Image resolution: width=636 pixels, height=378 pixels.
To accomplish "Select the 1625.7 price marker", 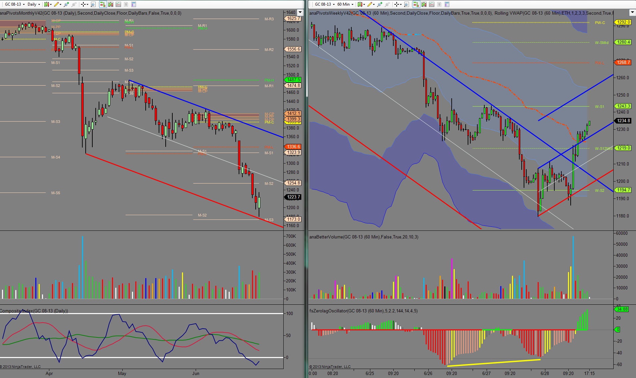I will (x=293, y=19).
